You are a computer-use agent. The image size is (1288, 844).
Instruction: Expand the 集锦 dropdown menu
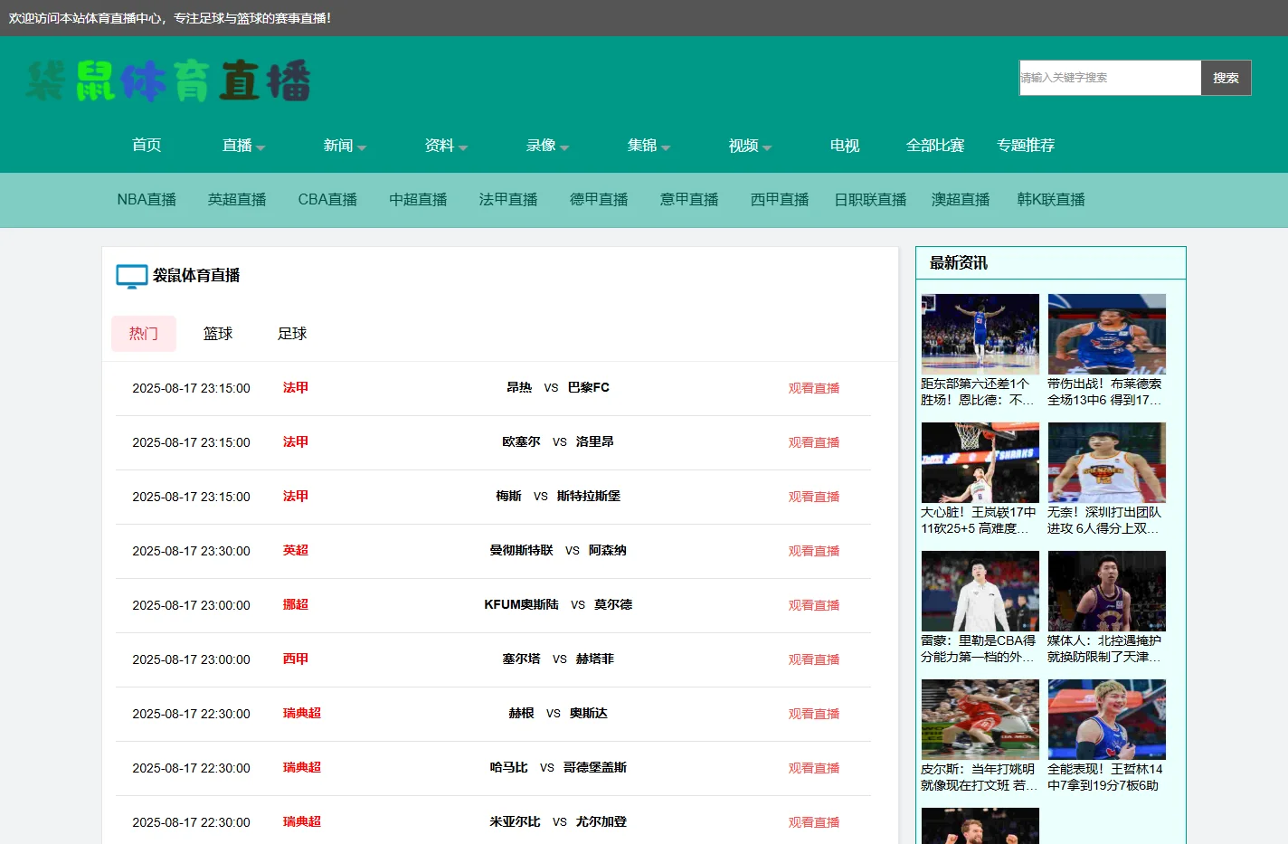(x=649, y=146)
